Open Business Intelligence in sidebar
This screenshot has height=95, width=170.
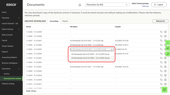[x=10, y=63]
